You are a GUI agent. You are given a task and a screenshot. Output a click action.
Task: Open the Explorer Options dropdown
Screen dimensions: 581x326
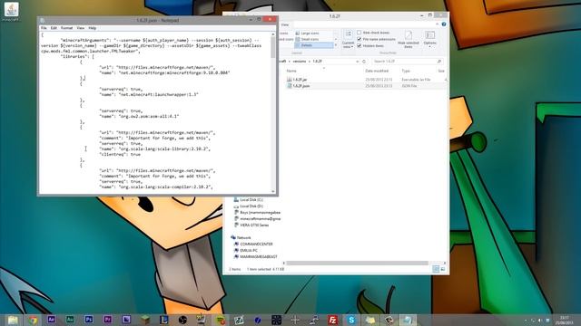[x=429, y=40]
